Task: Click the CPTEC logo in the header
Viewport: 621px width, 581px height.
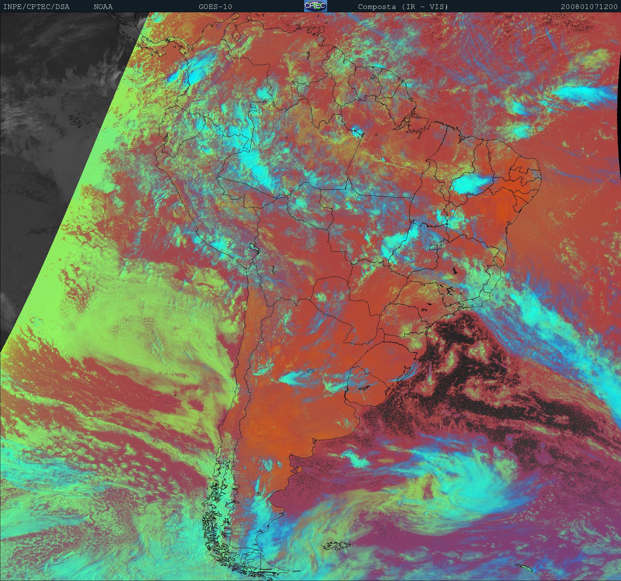Action: click(x=315, y=6)
